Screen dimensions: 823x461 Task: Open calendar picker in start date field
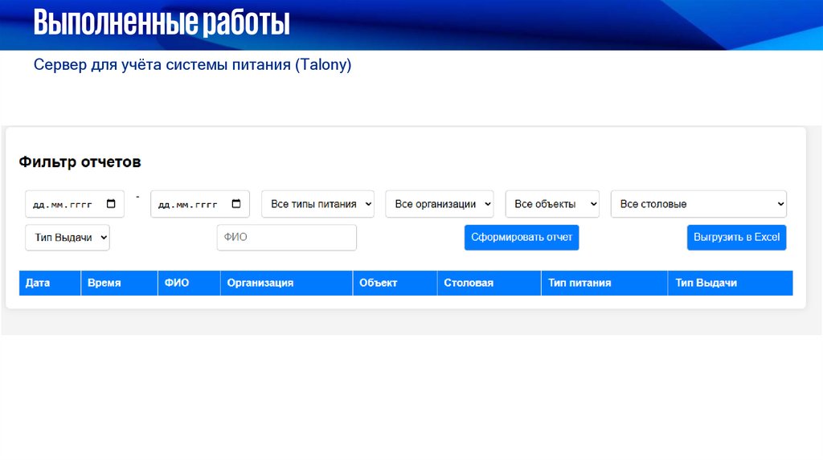point(111,203)
